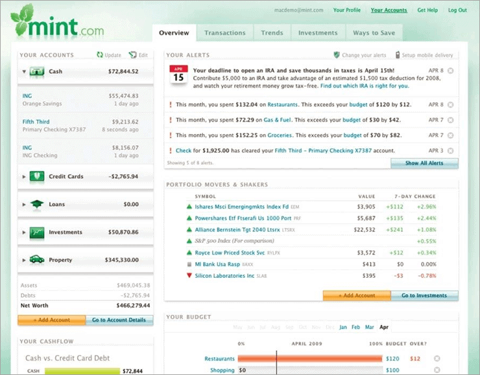480x375 pixels.
Task: Expand the Loans section
Action: (x=24, y=204)
